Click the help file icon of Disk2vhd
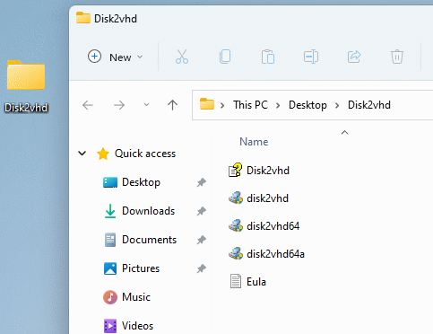 pyautogui.click(x=235, y=170)
